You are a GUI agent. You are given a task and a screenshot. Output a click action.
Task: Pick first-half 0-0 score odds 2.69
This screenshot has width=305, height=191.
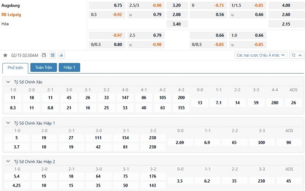[179, 142]
